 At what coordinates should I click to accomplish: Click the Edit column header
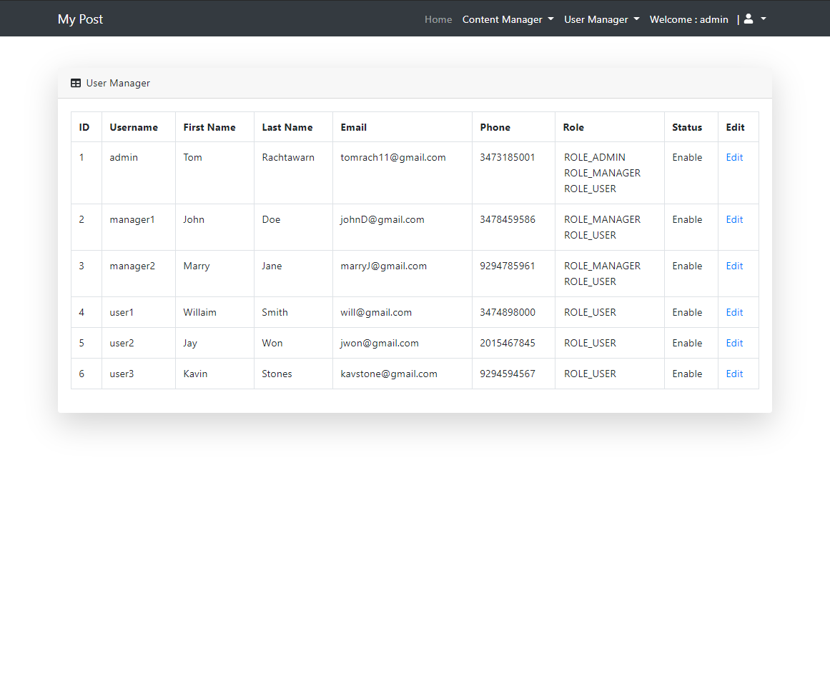tap(735, 127)
